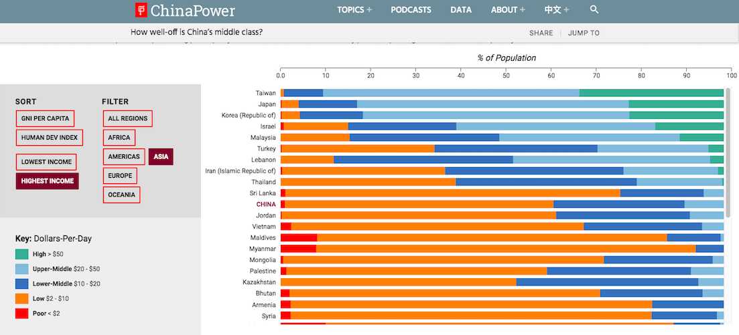This screenshot has width=739, height=335.
Task: Click the JUMP TO link
Action: [584, 33]
